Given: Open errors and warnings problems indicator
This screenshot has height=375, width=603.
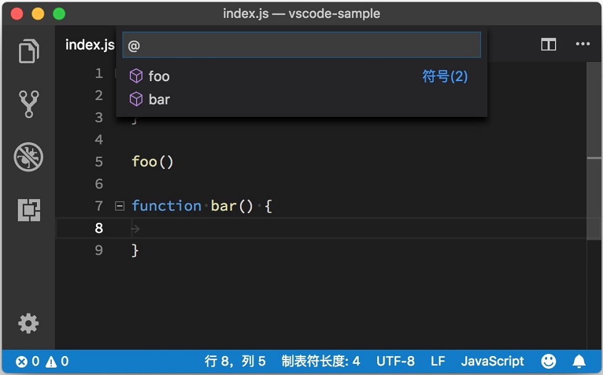Looking at the screenshot, I should [x=42, y=361].
